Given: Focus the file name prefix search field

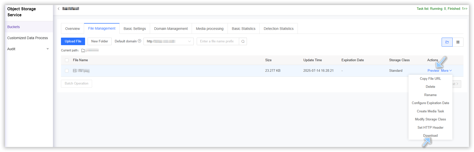Looking at the screenshot, I should pos(218,41).
